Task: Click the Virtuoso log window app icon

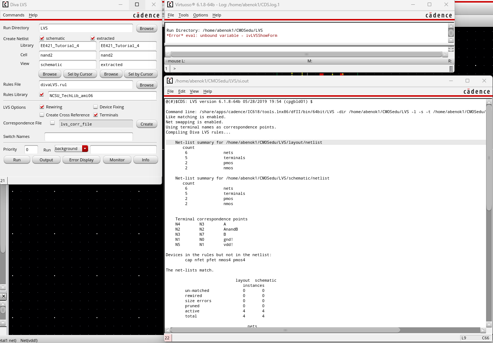Action: pos(170,4)
